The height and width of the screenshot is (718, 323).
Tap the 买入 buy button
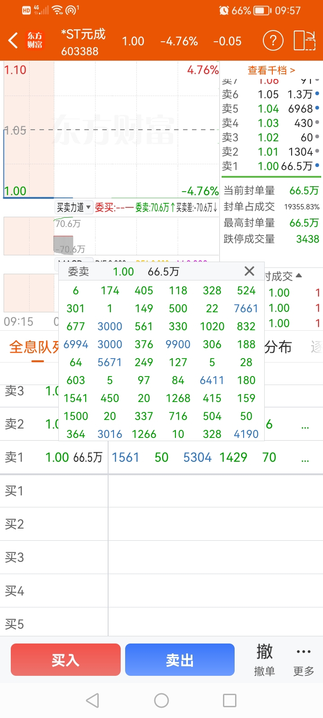pos(65,660)
